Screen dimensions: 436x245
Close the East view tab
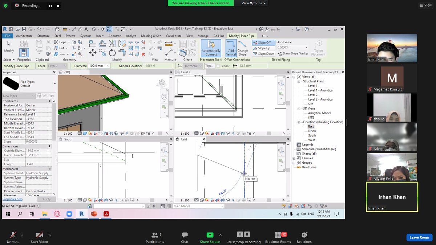203,139
